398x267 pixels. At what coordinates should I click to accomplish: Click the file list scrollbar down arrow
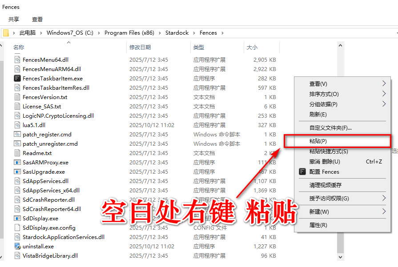340,257
